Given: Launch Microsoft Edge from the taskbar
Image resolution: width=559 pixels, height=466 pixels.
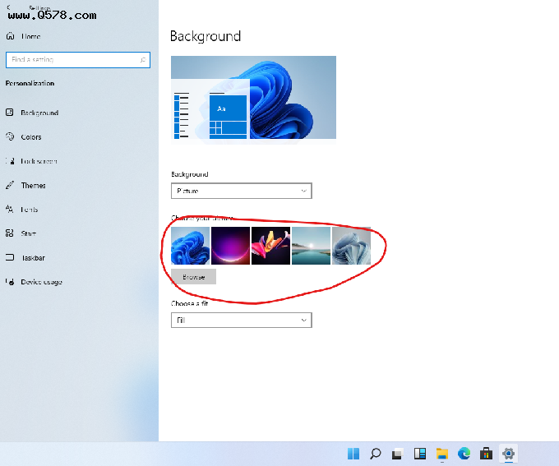Looking at the screenshot, I should click(x=464, y=454).
